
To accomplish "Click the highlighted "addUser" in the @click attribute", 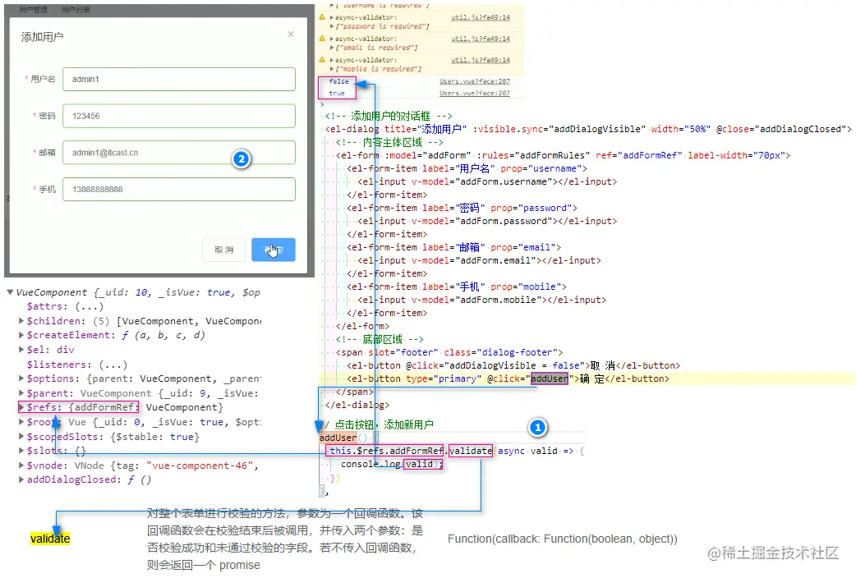I will pyautogui.click(x=550, y=378).
